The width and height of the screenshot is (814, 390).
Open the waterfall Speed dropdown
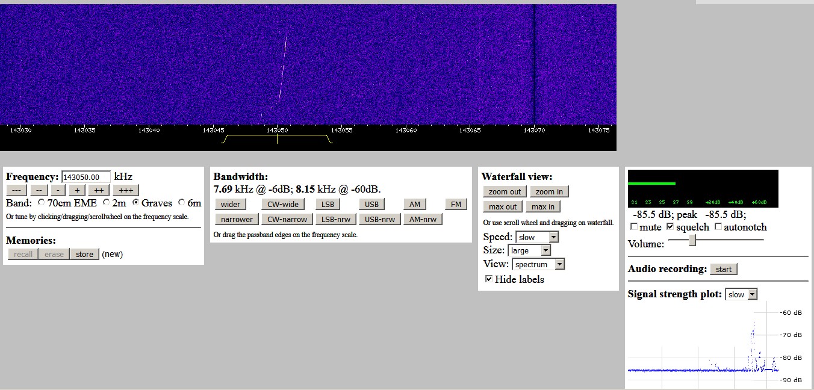[537, 237]
